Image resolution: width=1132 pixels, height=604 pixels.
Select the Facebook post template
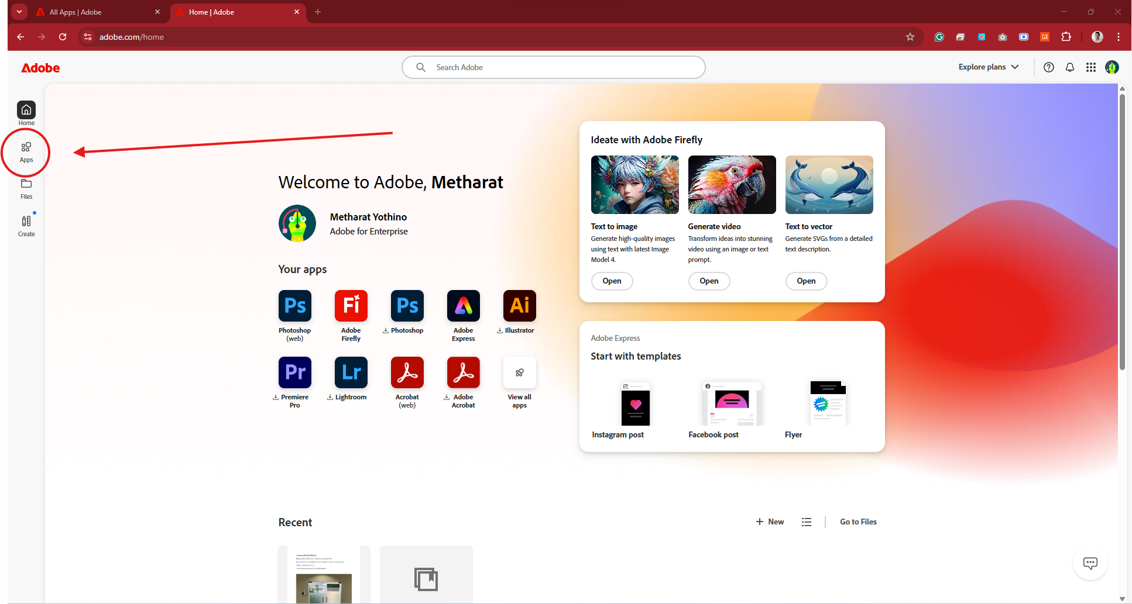pyautogui.click(x=731, y=409)
